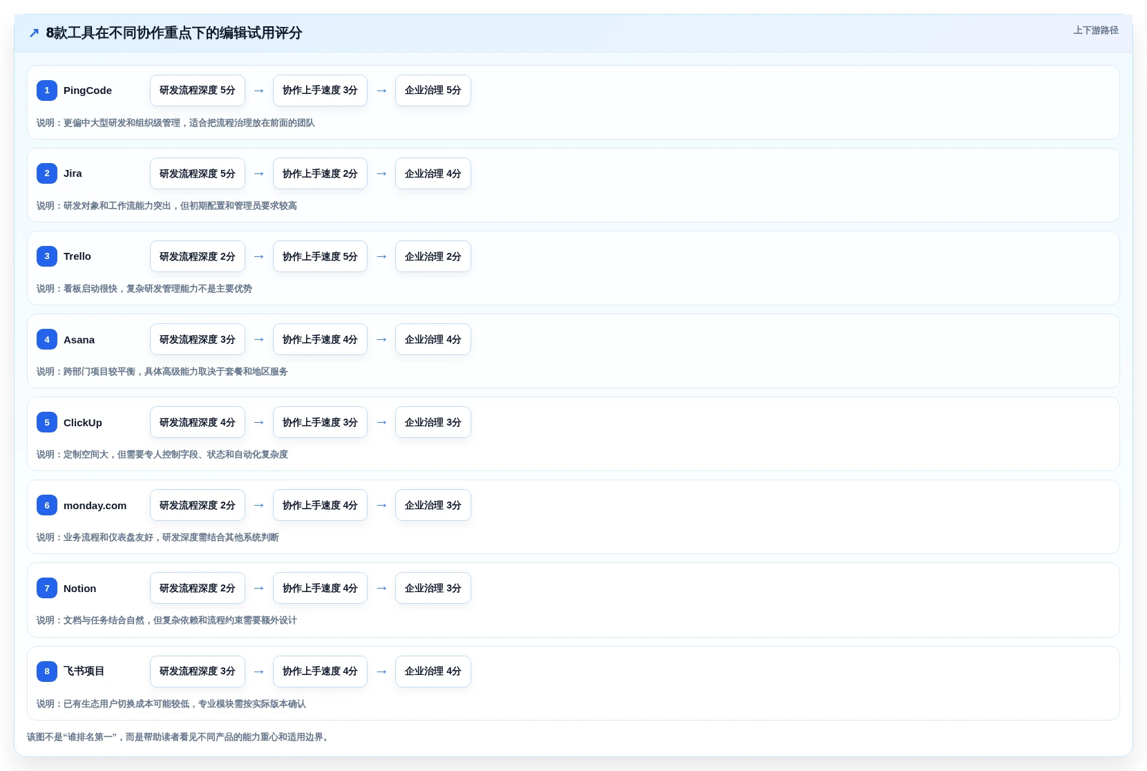Click the footer note starting 该图不是“谁排名第一”
This screenshot has width=1147, height=771.
180,737
